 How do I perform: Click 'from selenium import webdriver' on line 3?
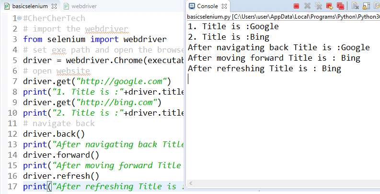pyautogui.click(x=95, y=39)
